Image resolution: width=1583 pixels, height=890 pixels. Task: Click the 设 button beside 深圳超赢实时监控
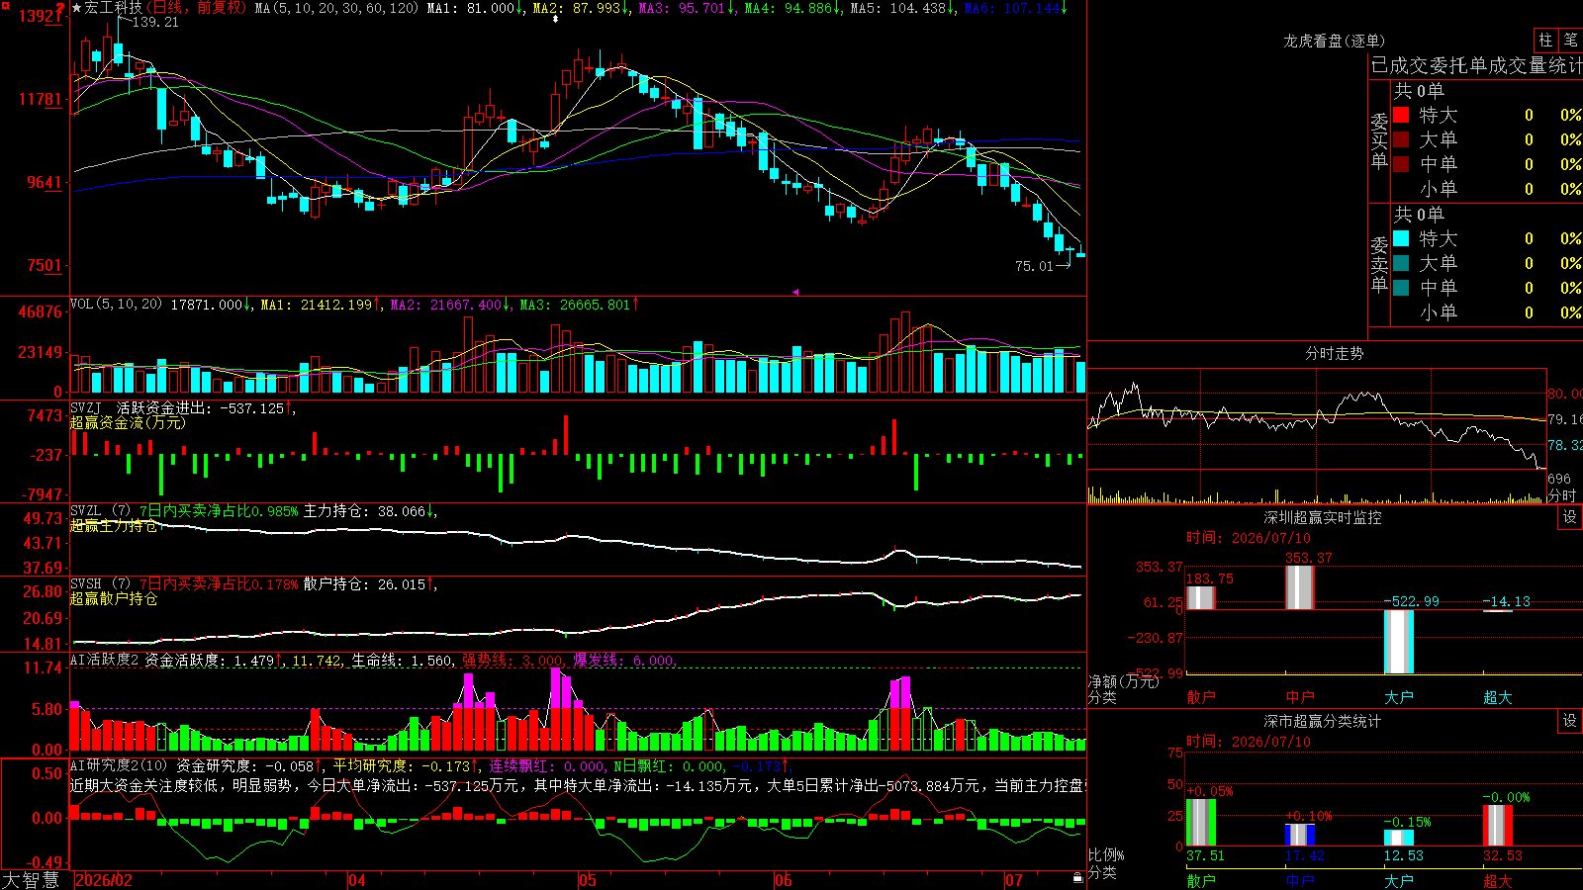[1570, 517]
